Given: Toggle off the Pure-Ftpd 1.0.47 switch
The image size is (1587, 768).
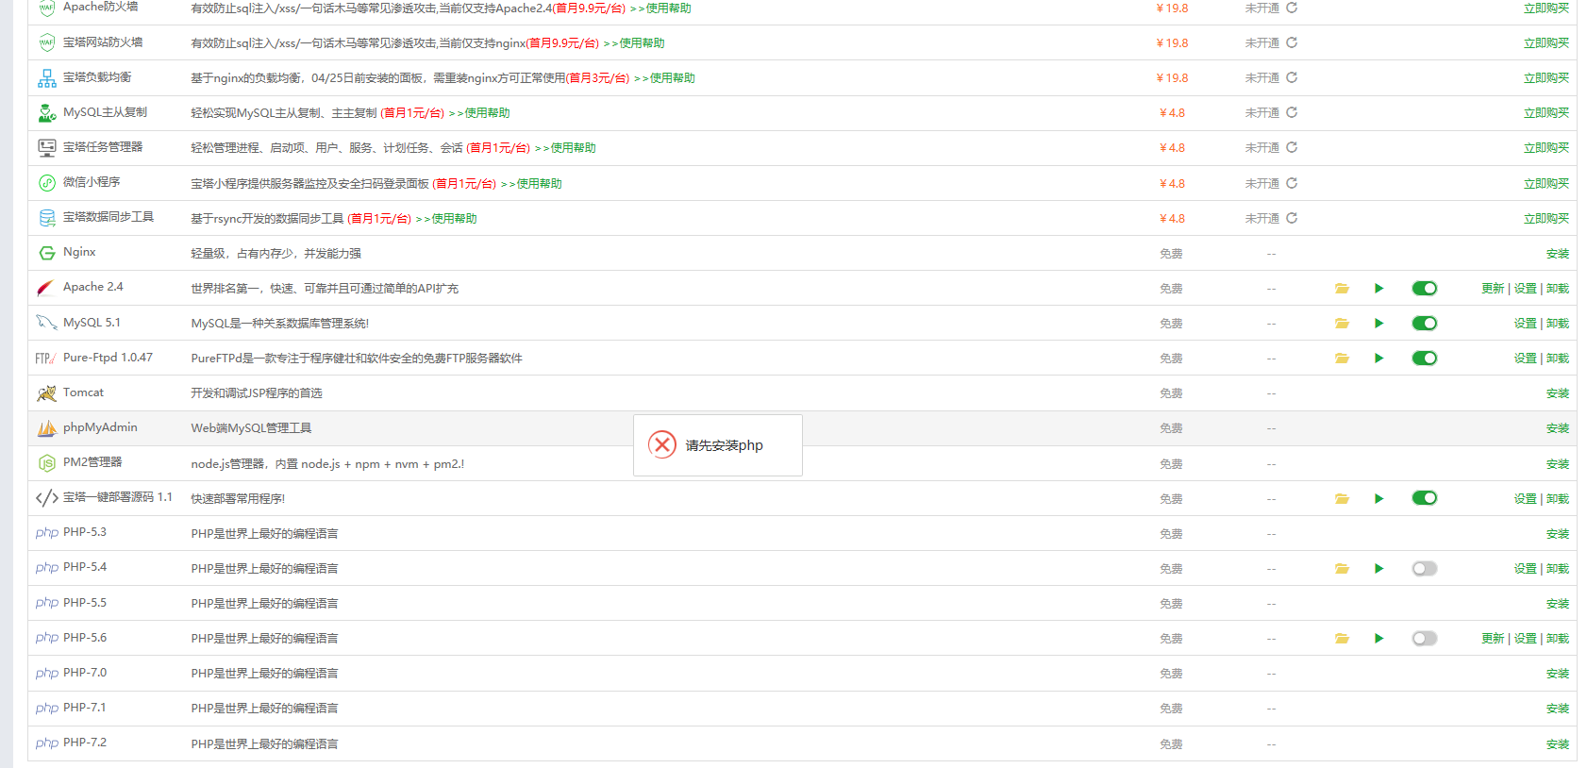Looking at the screenshot, I should pyautogui.click(x=1425, y=359).
